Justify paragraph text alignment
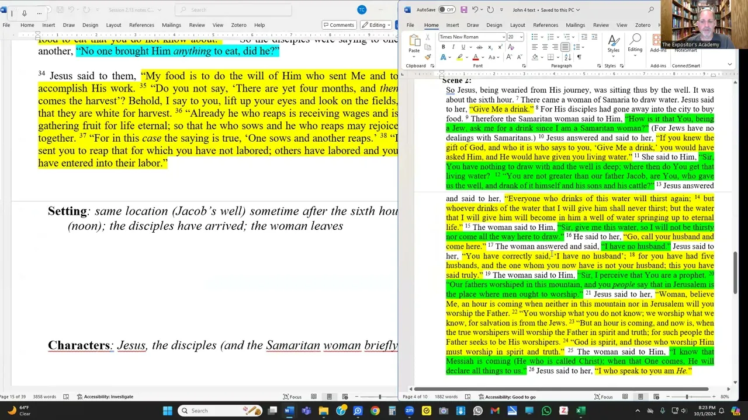The image size is (748, 420). [565, 47]
